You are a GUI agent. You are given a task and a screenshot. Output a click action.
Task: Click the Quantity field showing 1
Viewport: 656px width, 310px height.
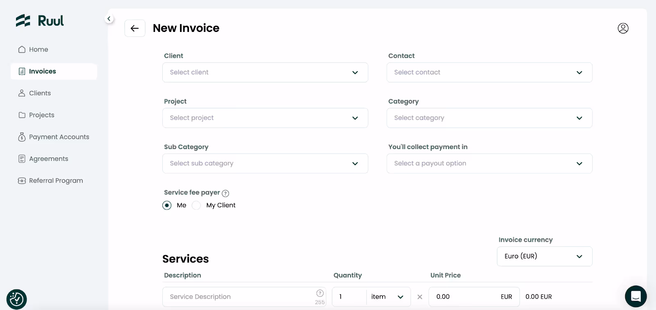pos(349,297)
